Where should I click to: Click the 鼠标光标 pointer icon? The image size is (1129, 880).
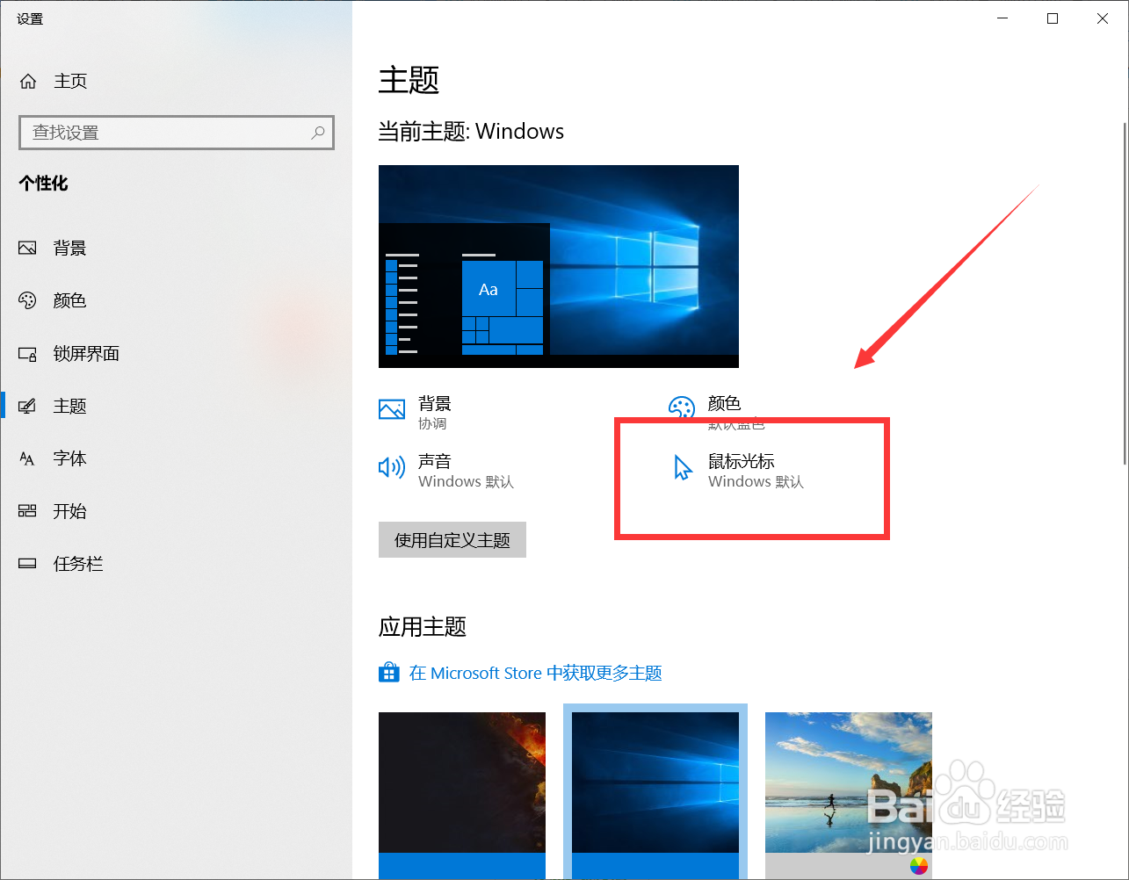pos(683,467)
